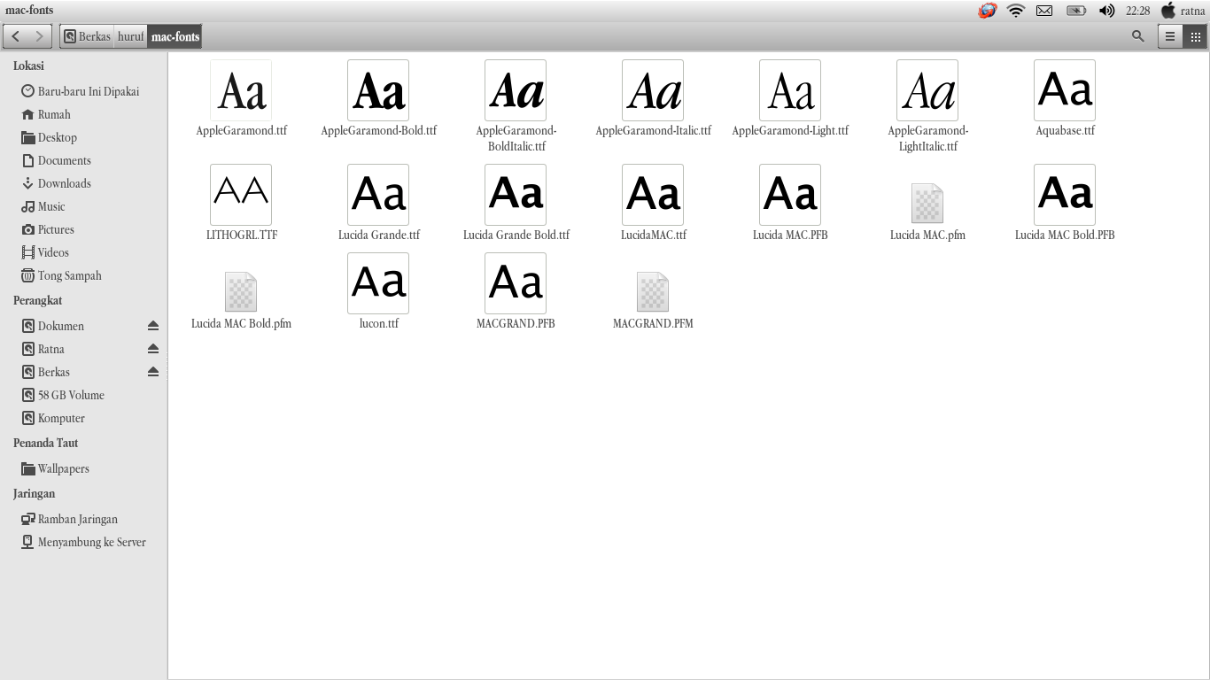Screen dimensions: 1210x680
Task: Click the red-blue tray application icon
Action: [x=987, y=11]
